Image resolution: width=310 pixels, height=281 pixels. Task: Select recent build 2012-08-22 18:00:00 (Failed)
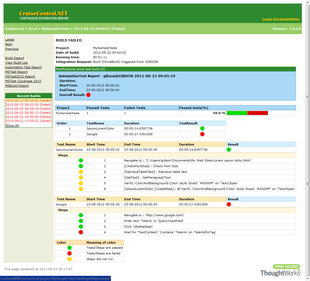[28, 117]
